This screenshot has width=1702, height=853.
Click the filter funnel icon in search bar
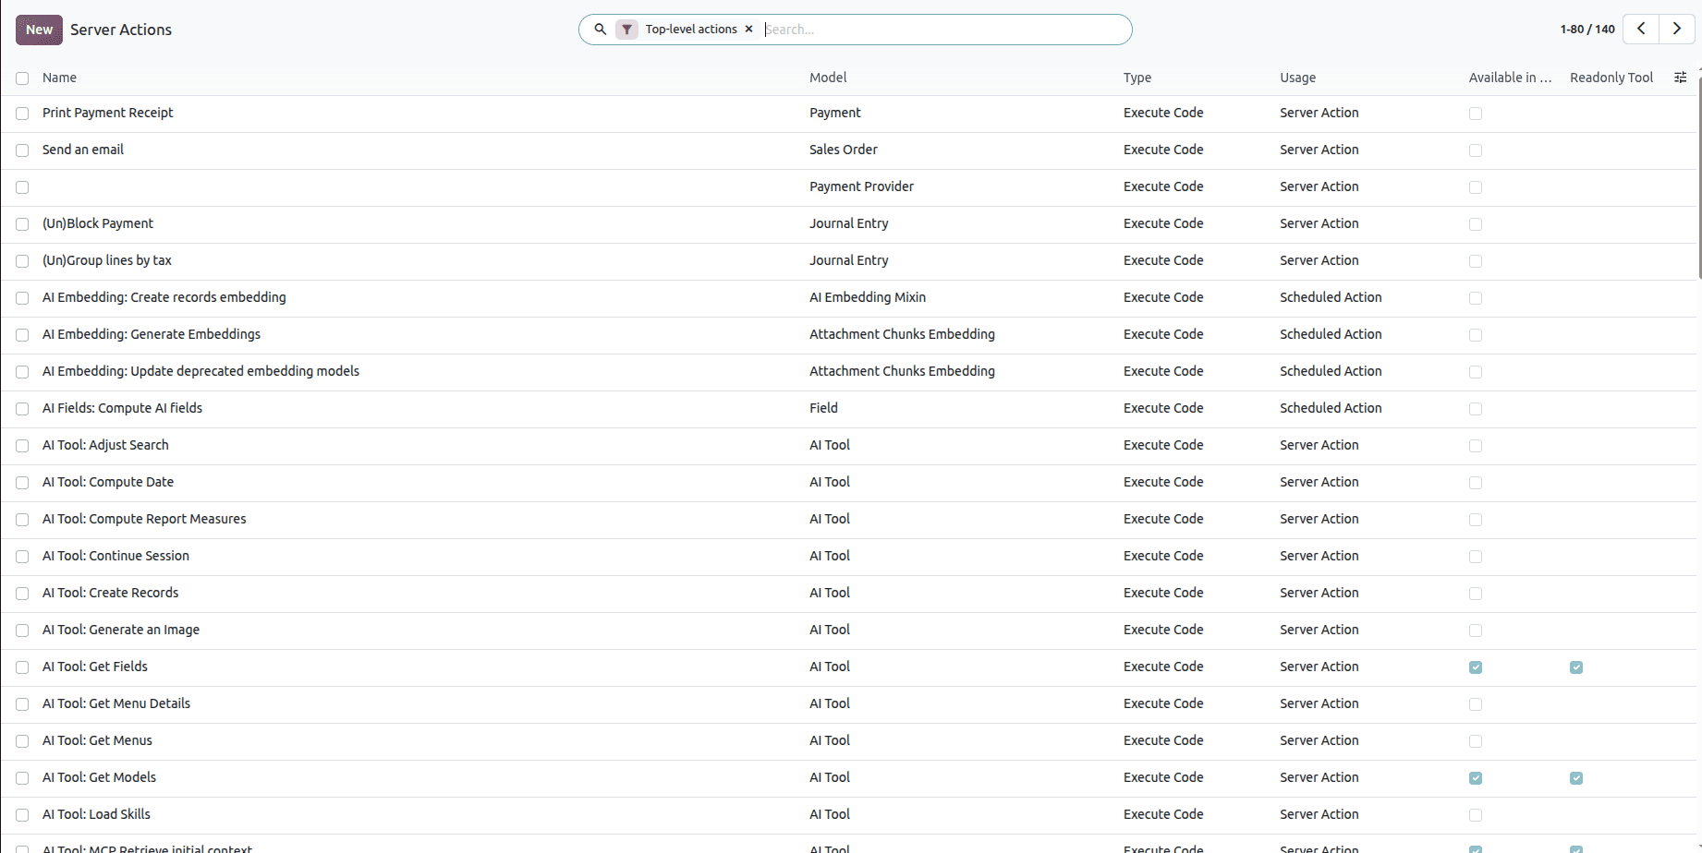(627, 30)
